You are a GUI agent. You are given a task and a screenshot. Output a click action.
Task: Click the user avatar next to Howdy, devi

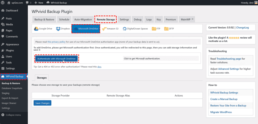pyautogui.click(x=256, y=3)
